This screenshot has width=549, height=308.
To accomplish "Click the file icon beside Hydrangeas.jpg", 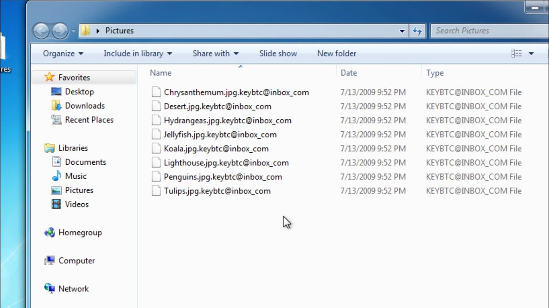I will [x=156, y=120].
